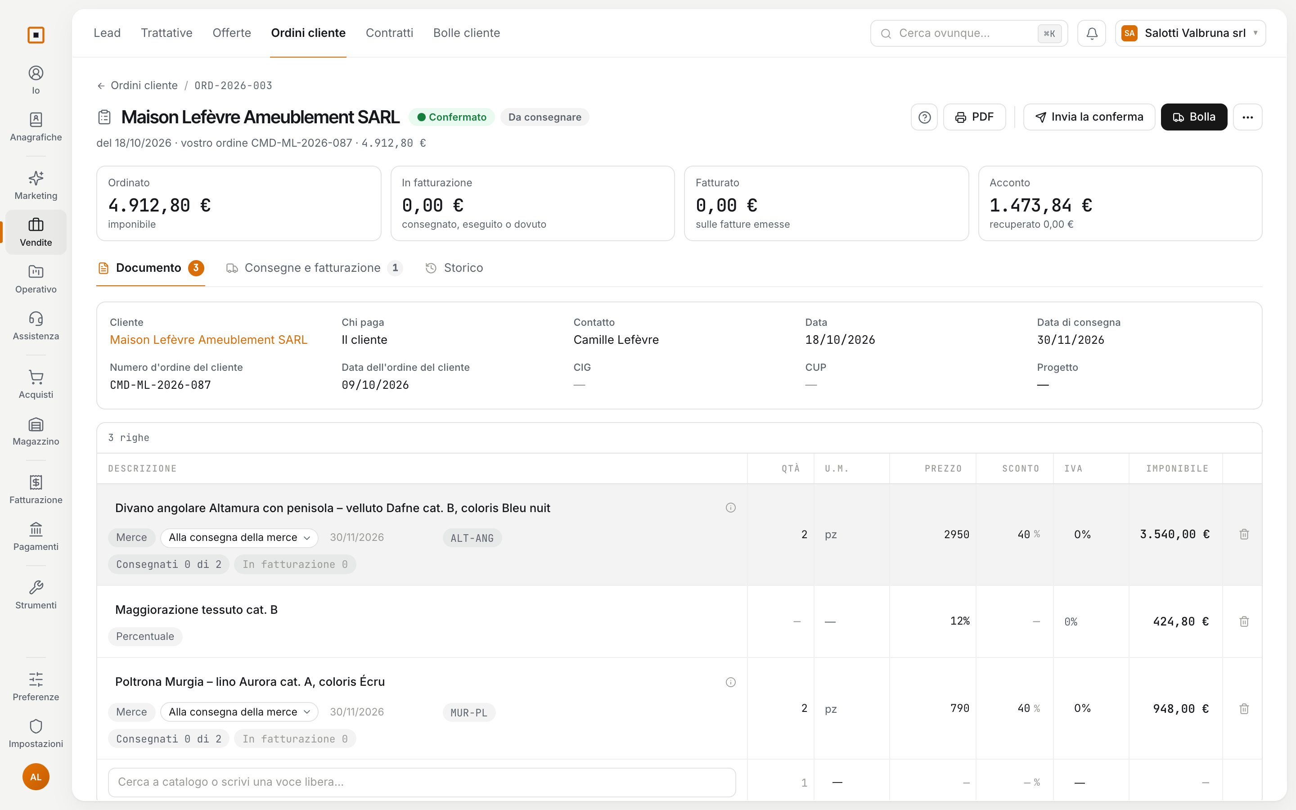This screenshot has width=1296, height=810.
Task: Switch to Consegne e fatturazione tab
Action: click(x=314, y=268)
